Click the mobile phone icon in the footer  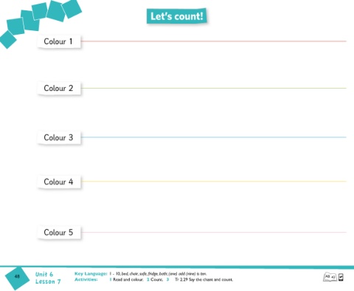click(341, 277)
